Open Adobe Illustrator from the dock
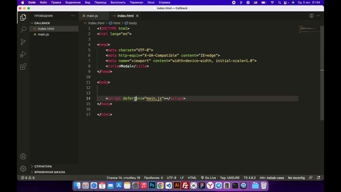This screenshot has width=341, height=192. pos(177,186)
